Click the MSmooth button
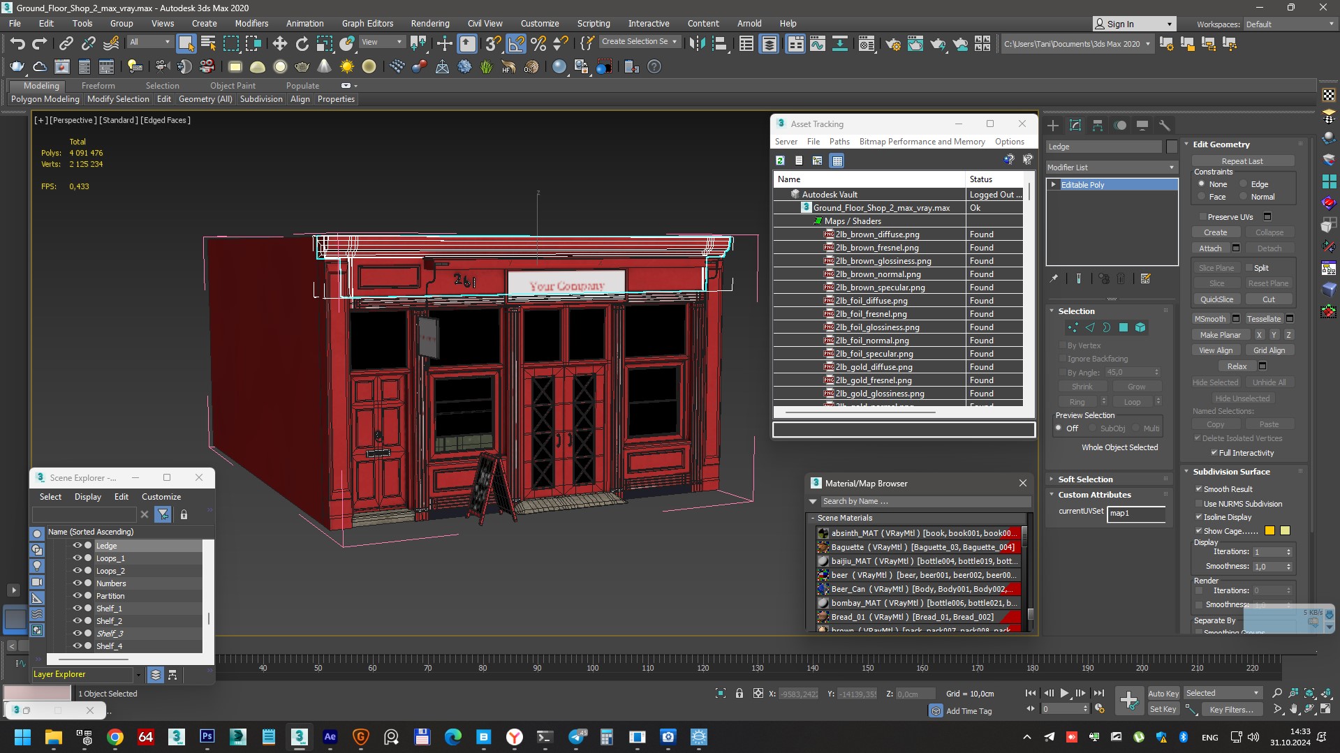 [x=1210, y=319]
